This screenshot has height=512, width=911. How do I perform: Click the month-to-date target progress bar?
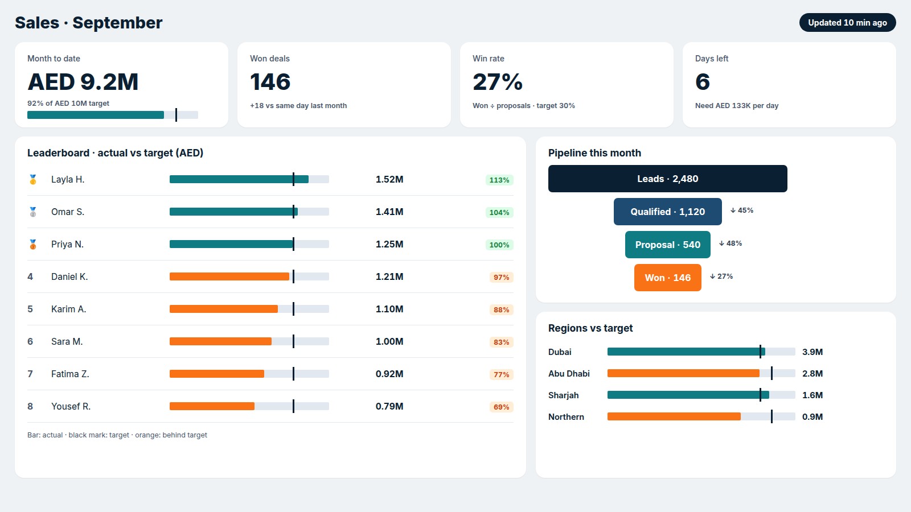113,115
